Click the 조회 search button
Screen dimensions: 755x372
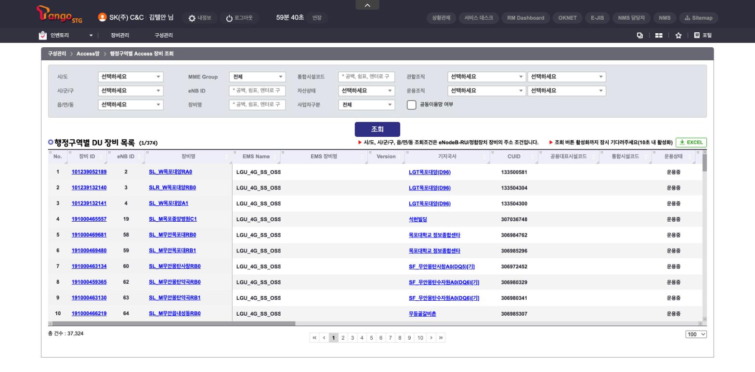(377, 129)
